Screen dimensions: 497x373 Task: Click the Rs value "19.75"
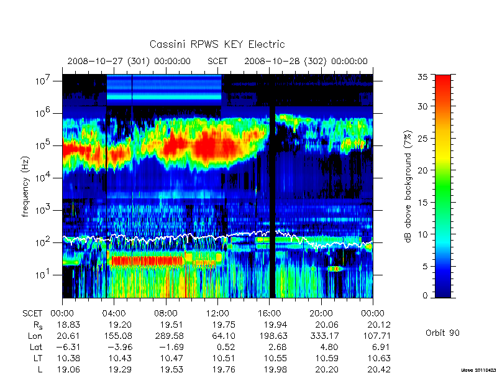[223, 325]
